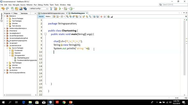Click Find Next Occurrence icon
The width and height of the screenshot is (188, 105).
point(74,17)
